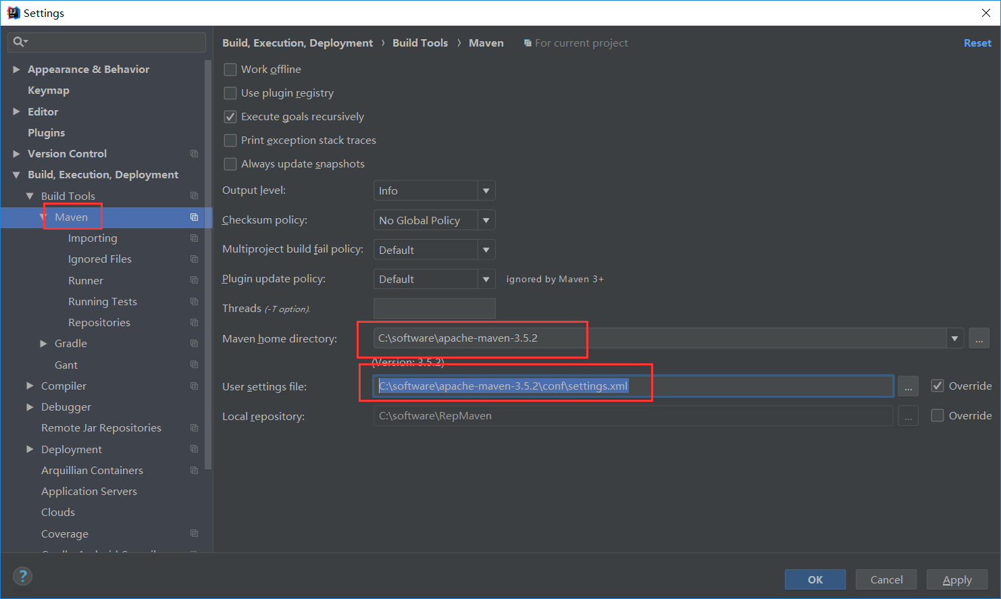
Task: Click project-level icon beside Deployment
Action: click(x=194, y=449)
